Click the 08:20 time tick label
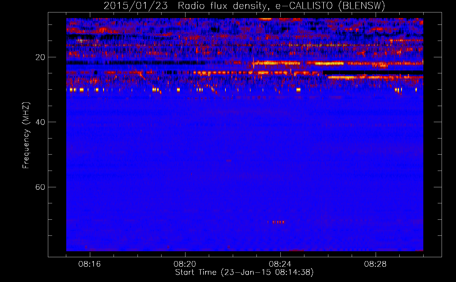The width and height of the screenshot is (456, 282). [185, 264]
